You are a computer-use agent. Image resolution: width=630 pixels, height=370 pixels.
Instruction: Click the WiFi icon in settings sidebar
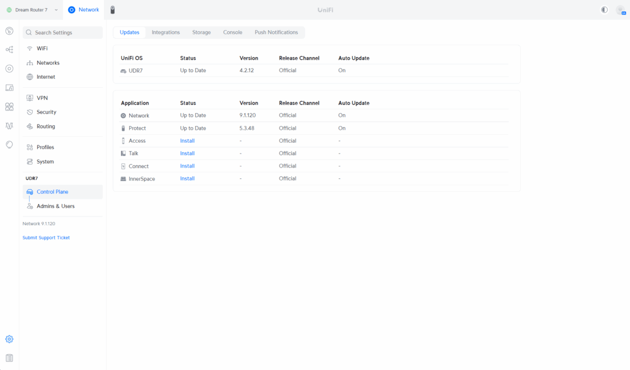pos(30,48)
